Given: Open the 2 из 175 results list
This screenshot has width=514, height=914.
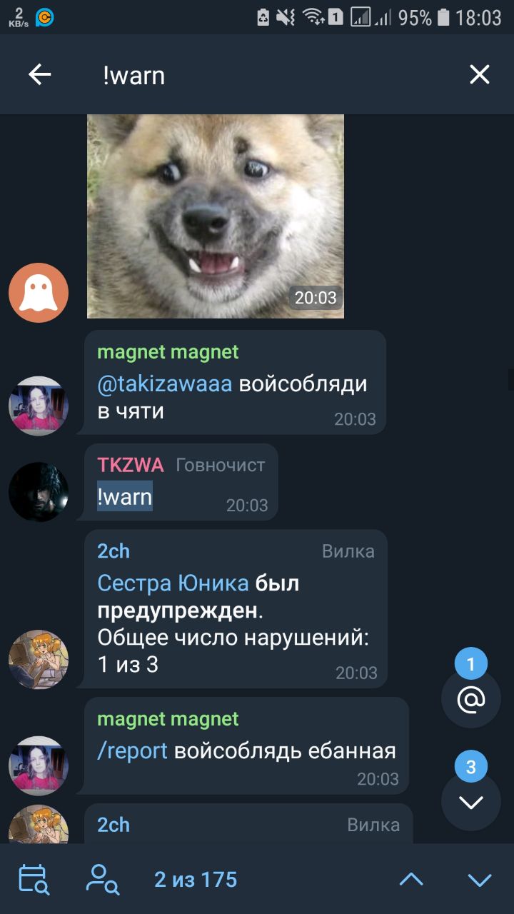Looking at the screenshot, I should coord(196,879).
